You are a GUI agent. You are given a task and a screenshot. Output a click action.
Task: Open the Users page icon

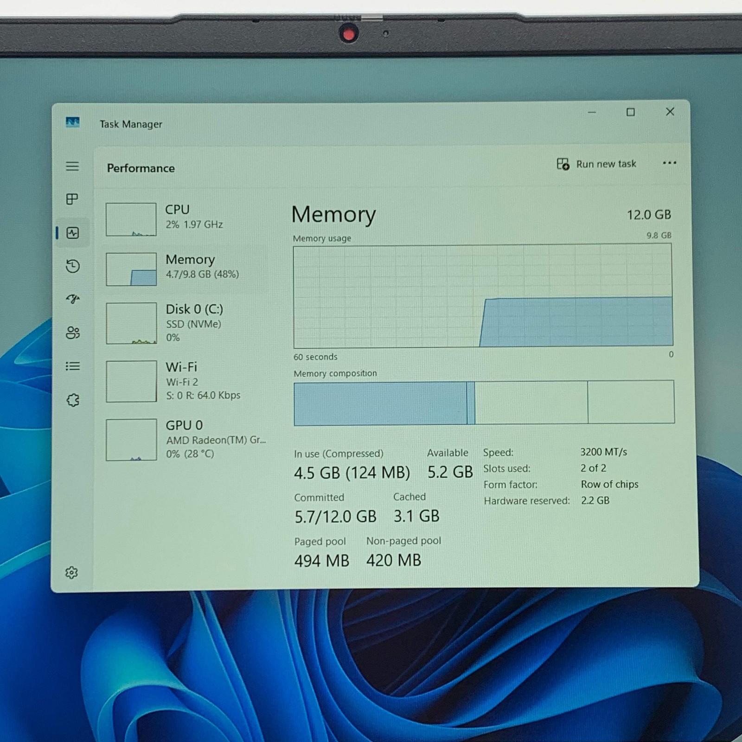click(73, 333)
